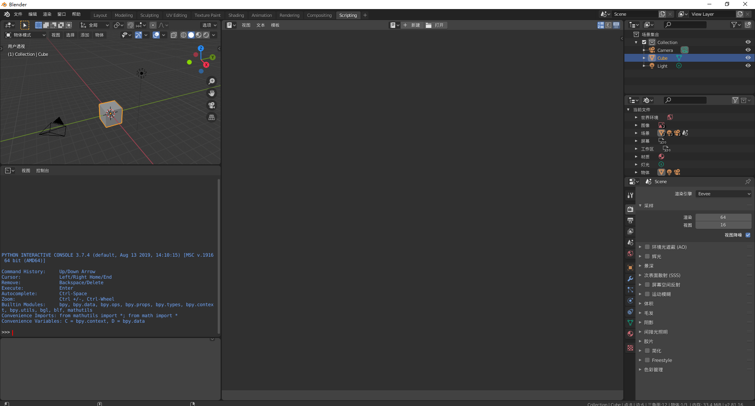
Task: Switch viewport to rendered shading mode
Action: pos(206,35)
